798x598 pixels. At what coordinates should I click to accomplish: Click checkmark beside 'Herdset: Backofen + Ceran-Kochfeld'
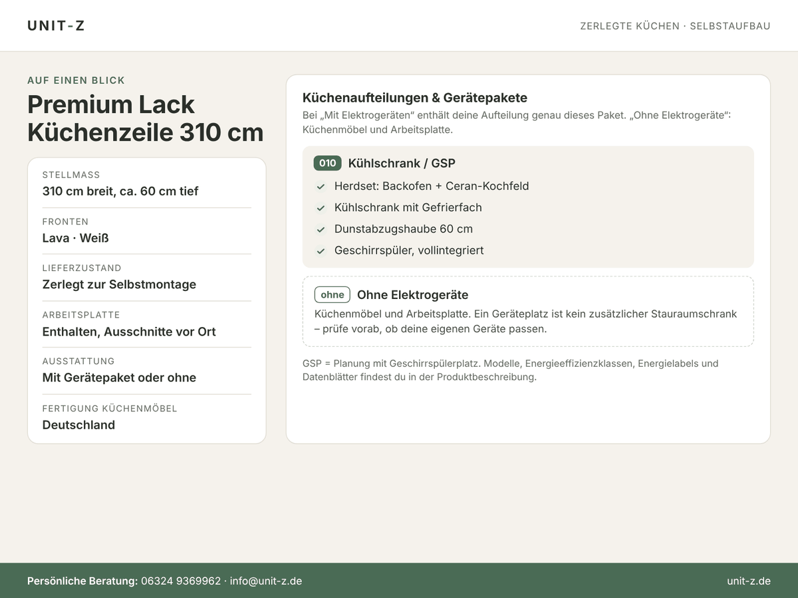tap(321, 187)
